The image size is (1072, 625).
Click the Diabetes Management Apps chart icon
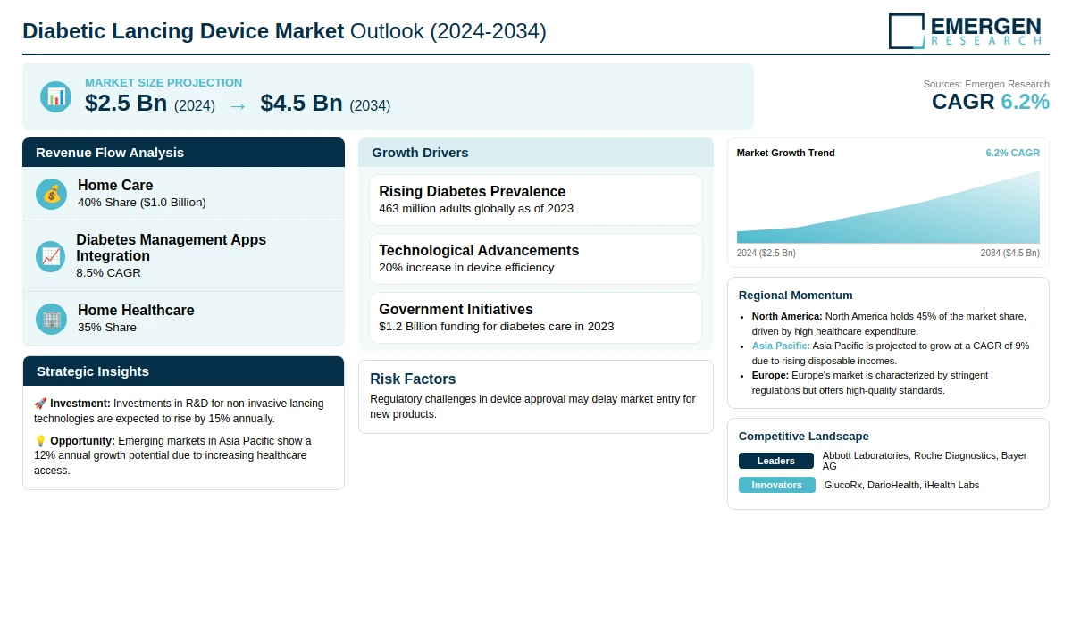(x=51, y=256)
